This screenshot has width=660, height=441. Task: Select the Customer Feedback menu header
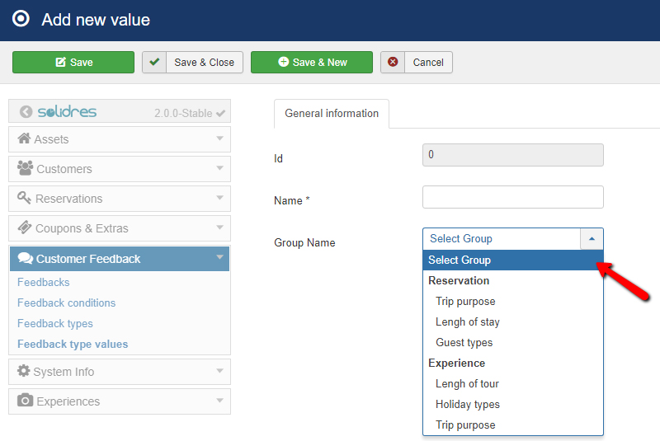120,259
